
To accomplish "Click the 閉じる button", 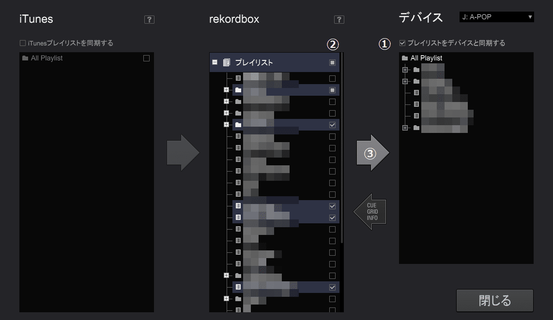I will 495,301.
